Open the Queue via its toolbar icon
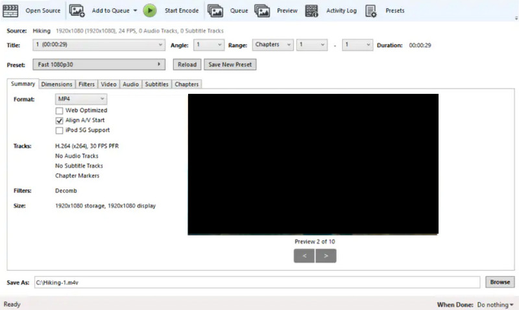 pyautogui.click(x=216, y=10)
